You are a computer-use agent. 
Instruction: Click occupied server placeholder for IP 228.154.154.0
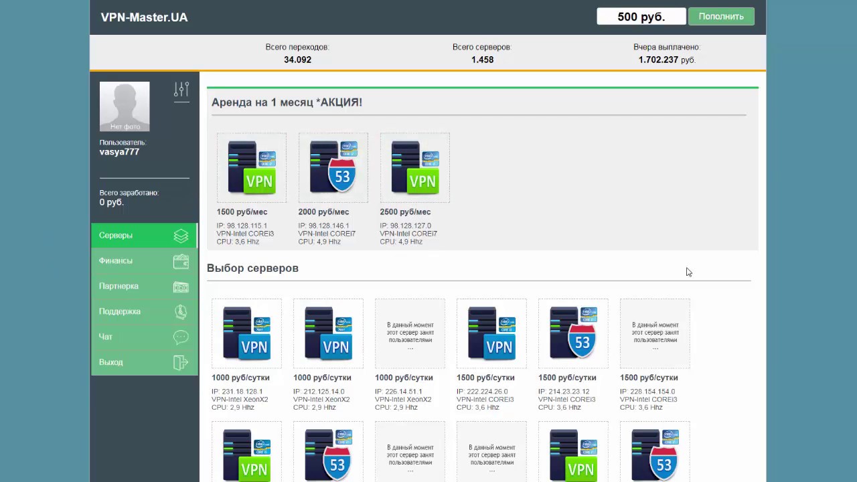[655, 333]
